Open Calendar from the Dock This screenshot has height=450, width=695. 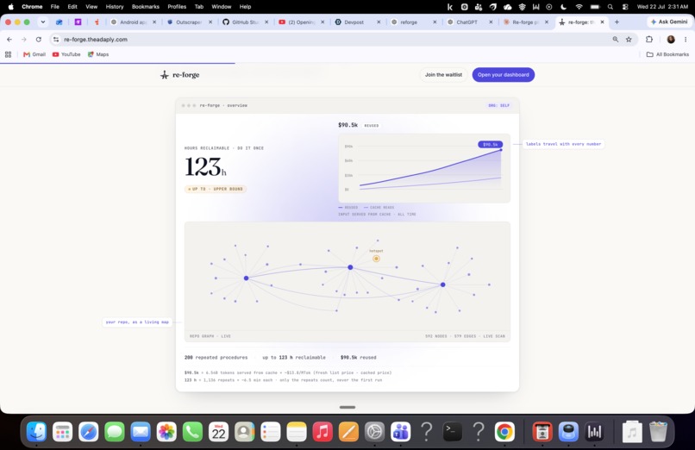(x=218, y=432)
